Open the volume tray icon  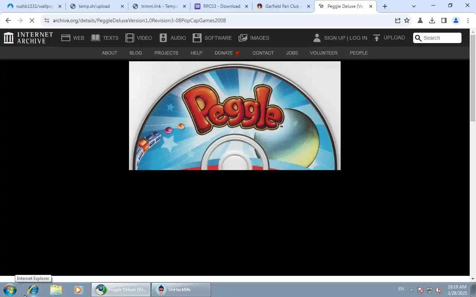pos(438,290)
